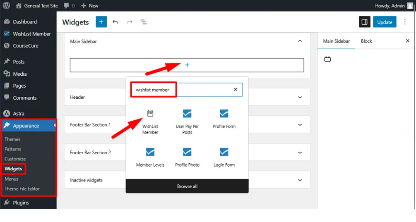Click the New plus in admin bar
The width and height of the screenshot is (416, 222).
pos(84,5)
